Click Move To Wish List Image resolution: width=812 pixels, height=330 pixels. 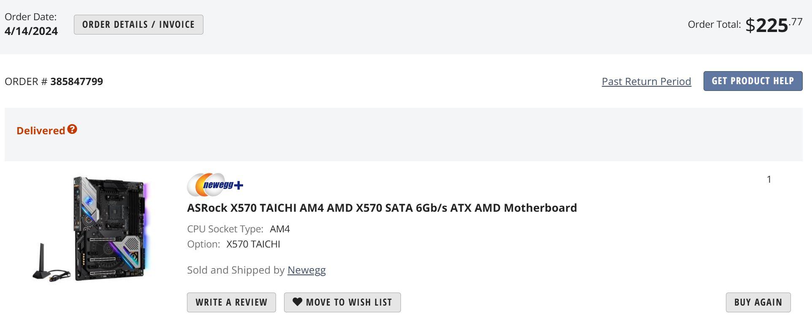point(342,302)
